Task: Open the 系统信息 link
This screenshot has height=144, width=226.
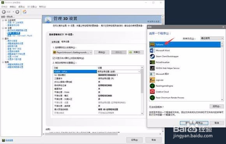Action: (9, 140)
